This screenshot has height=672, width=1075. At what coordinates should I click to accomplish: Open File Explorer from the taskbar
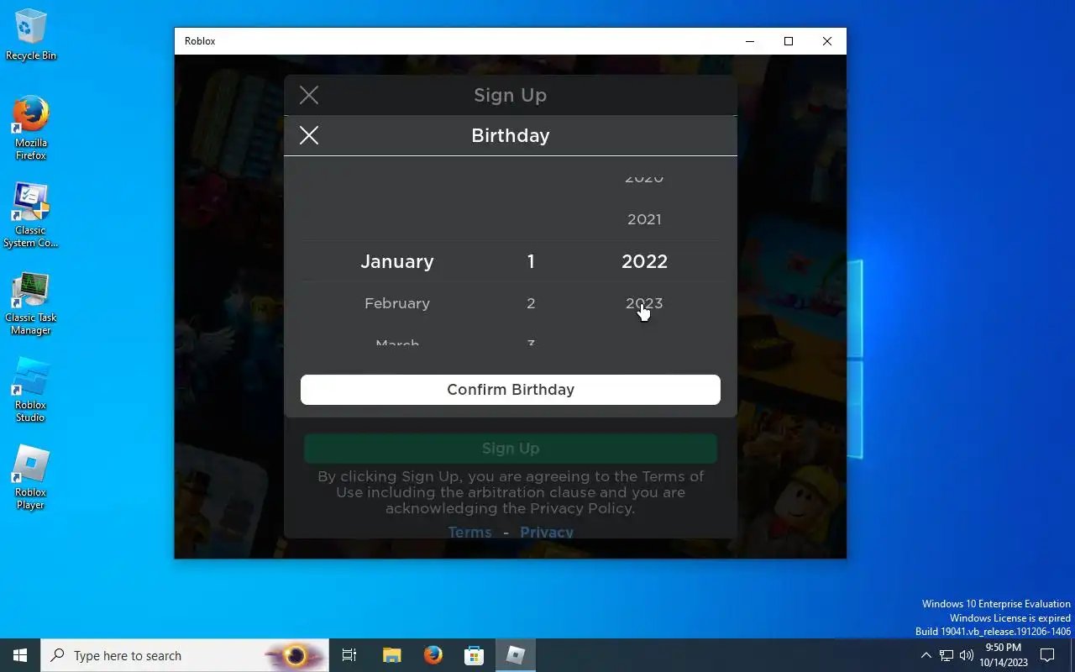[391, 655]
